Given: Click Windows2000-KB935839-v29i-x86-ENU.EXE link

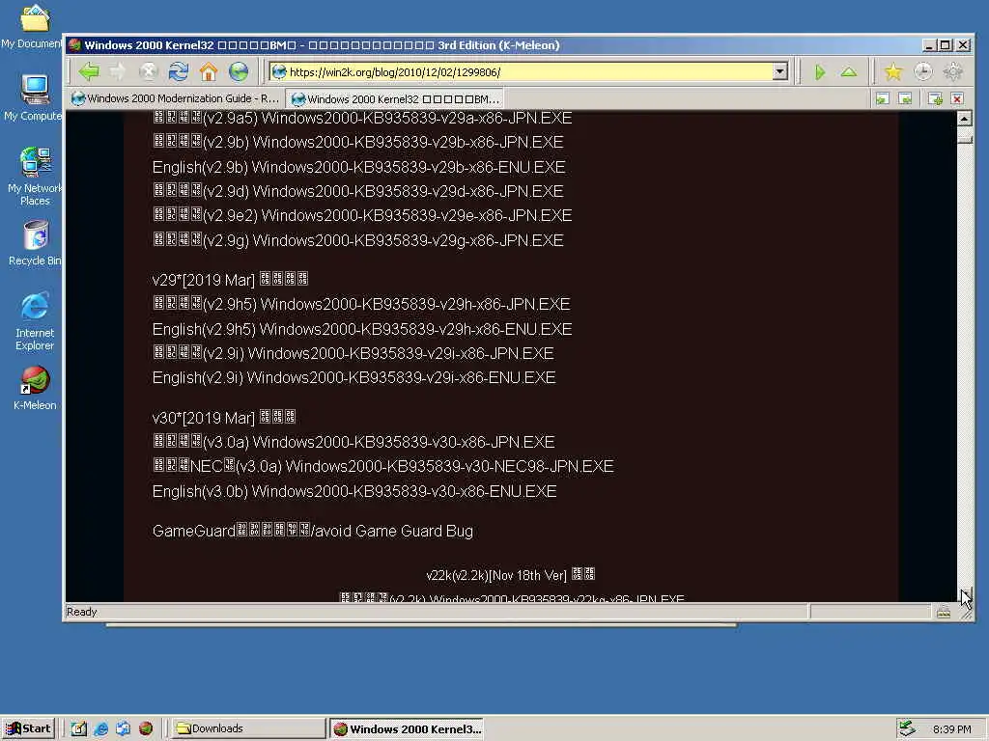Looking at the screenshot, I should click(x=401, y=377).
